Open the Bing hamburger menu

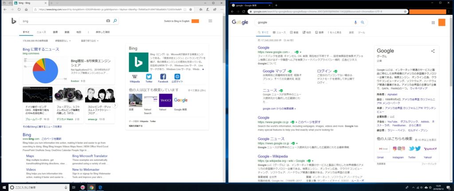(x=211, y=21)
